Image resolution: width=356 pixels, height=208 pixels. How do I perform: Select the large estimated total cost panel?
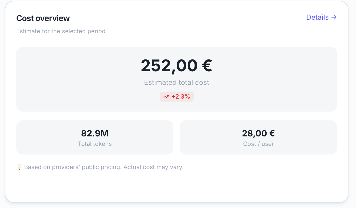click(177, 79)
